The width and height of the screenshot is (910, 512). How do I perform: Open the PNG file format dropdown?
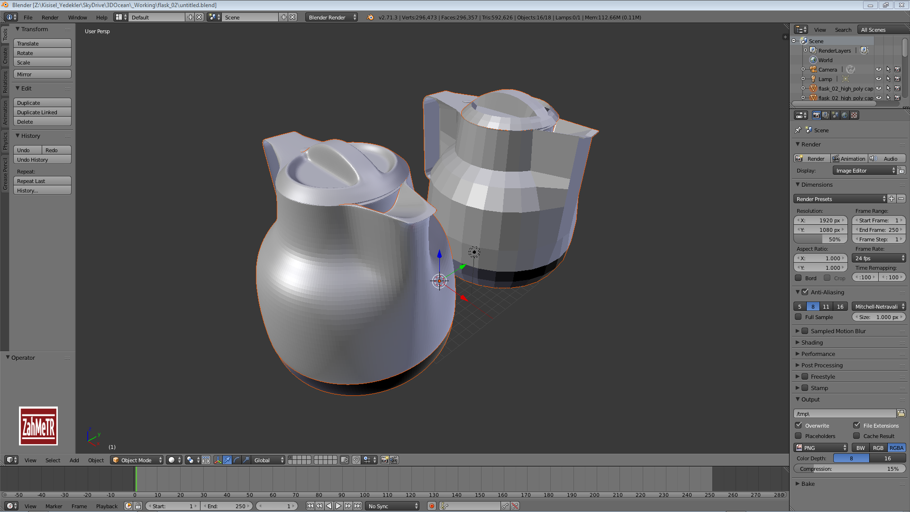[821, 448]
